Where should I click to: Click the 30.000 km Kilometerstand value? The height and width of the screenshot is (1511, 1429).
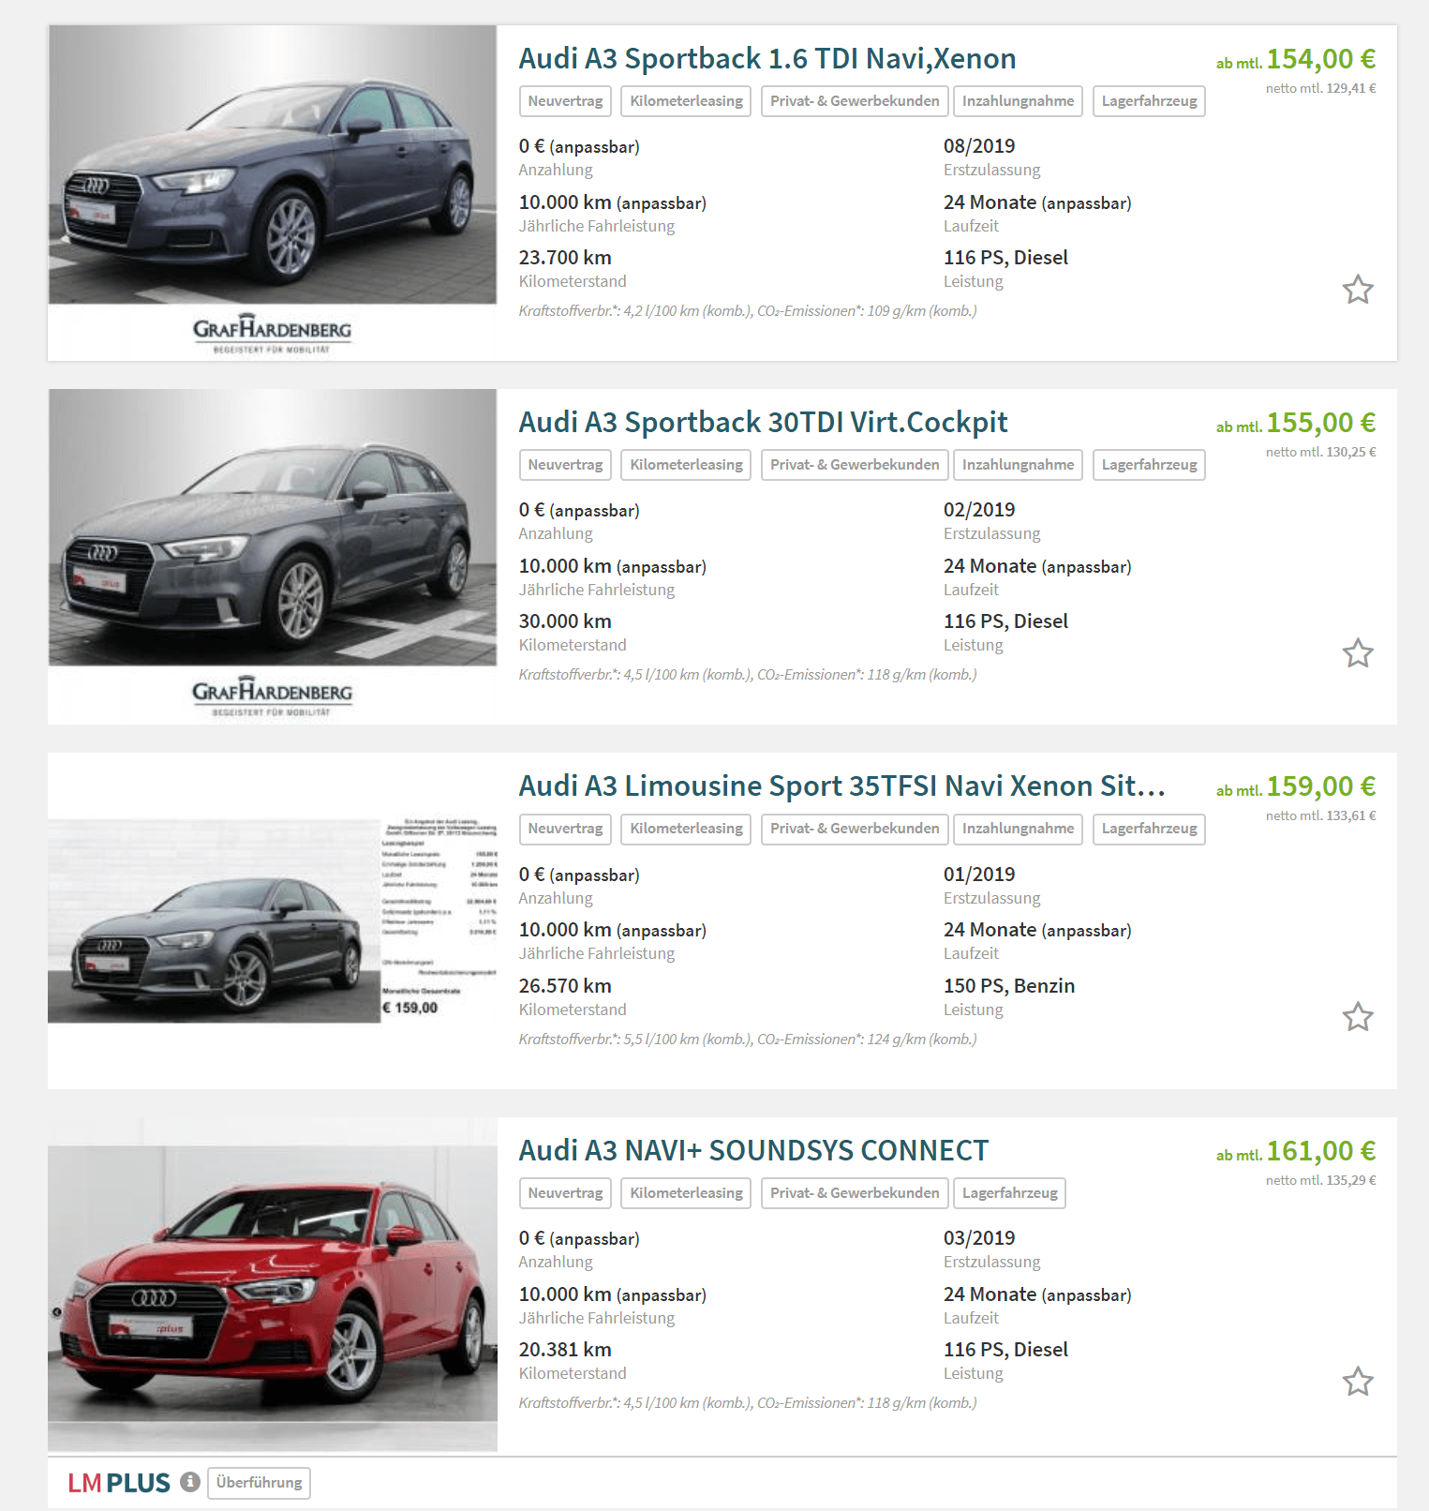pos(565,621)
